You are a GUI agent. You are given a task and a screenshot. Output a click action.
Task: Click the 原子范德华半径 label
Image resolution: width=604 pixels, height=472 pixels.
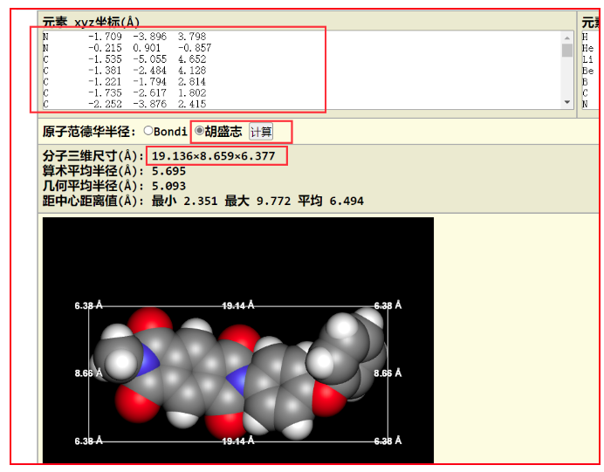(89, 132)
